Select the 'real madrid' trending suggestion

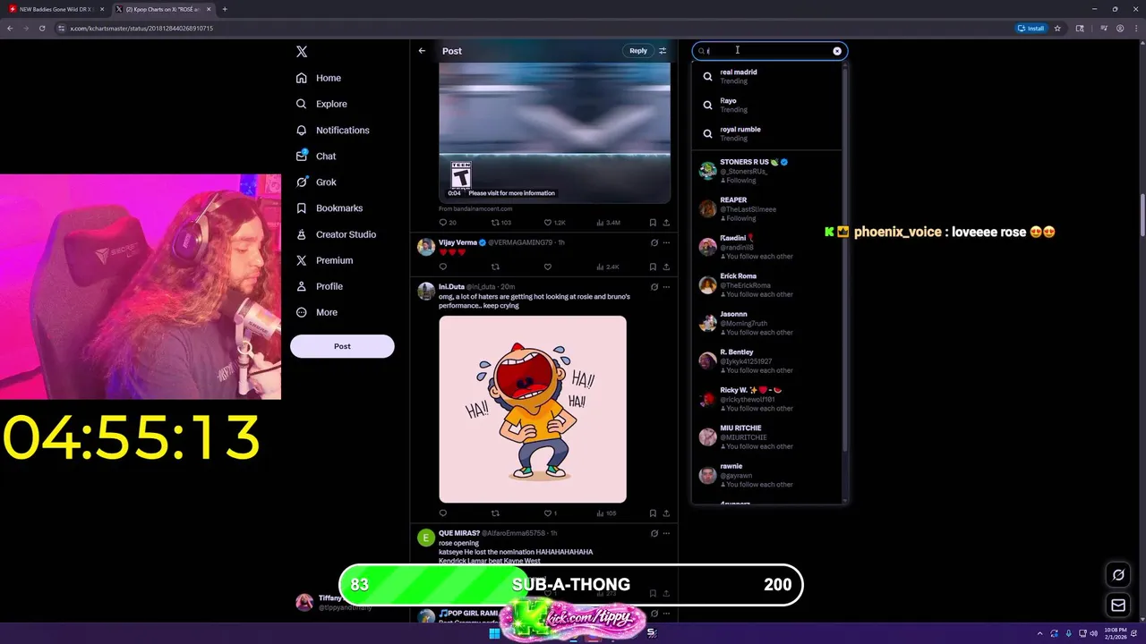click(768, 76)
